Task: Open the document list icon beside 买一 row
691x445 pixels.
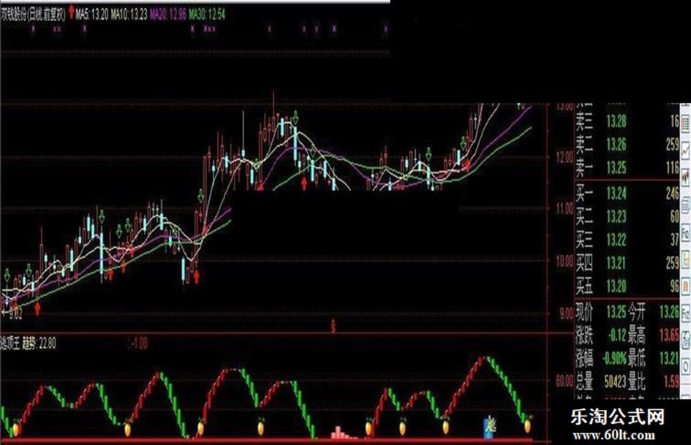Action: [x=685, y=205]
